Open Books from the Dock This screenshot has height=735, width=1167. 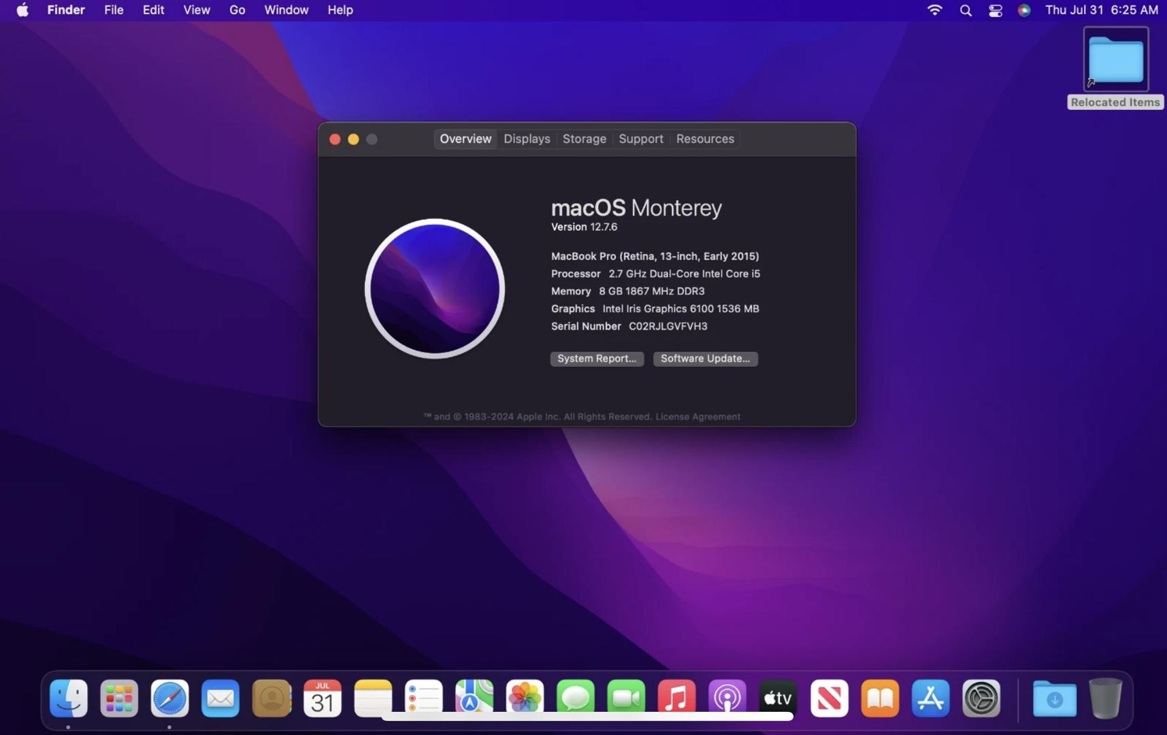point(880,698)
